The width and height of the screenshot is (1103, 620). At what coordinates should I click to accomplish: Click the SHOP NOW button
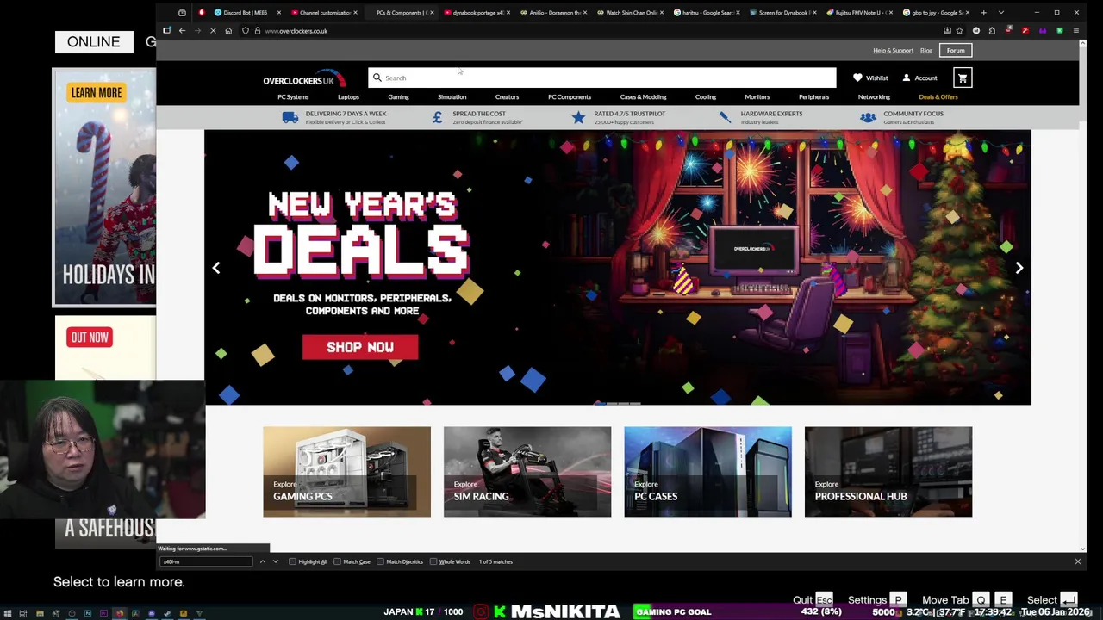[x=360, y=347]
